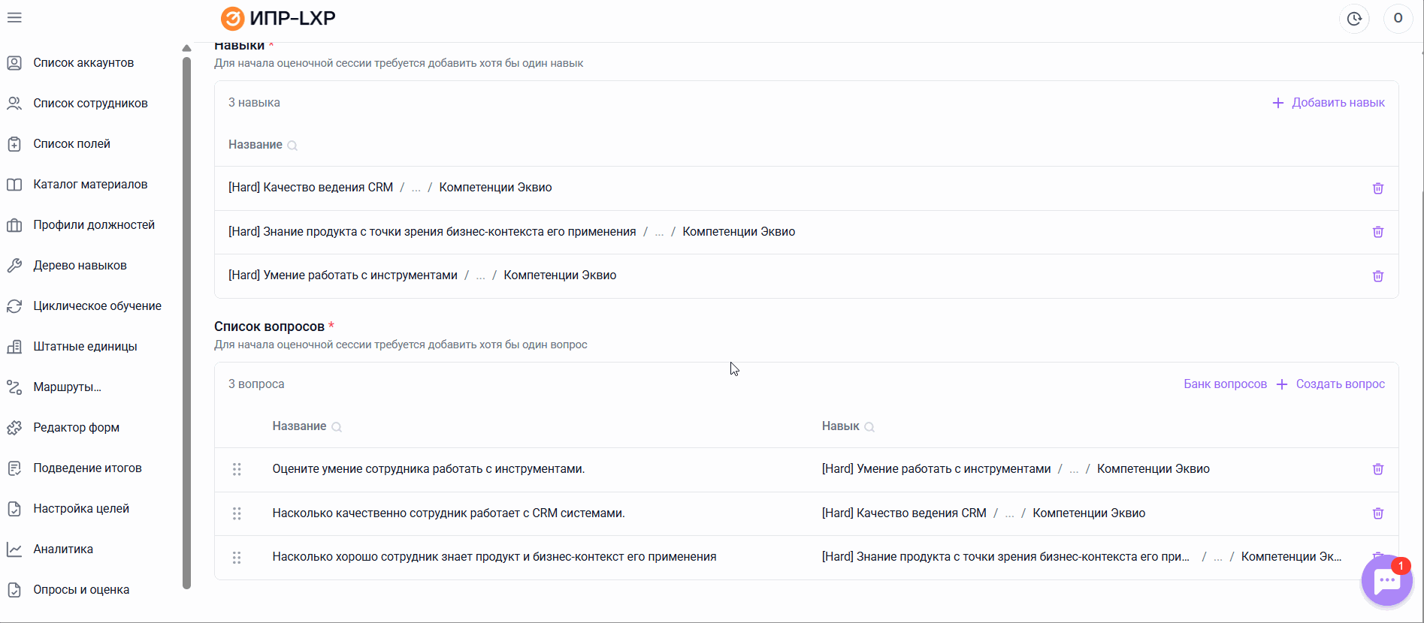Expand ellipsis in 'Знание продукта' skill breadcrumb
The height and width of the screenshot is (623, 1424).
pyautogui.click(x=659, y=232)
